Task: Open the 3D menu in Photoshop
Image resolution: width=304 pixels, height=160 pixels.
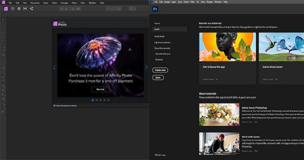Action: click(198, 2)
